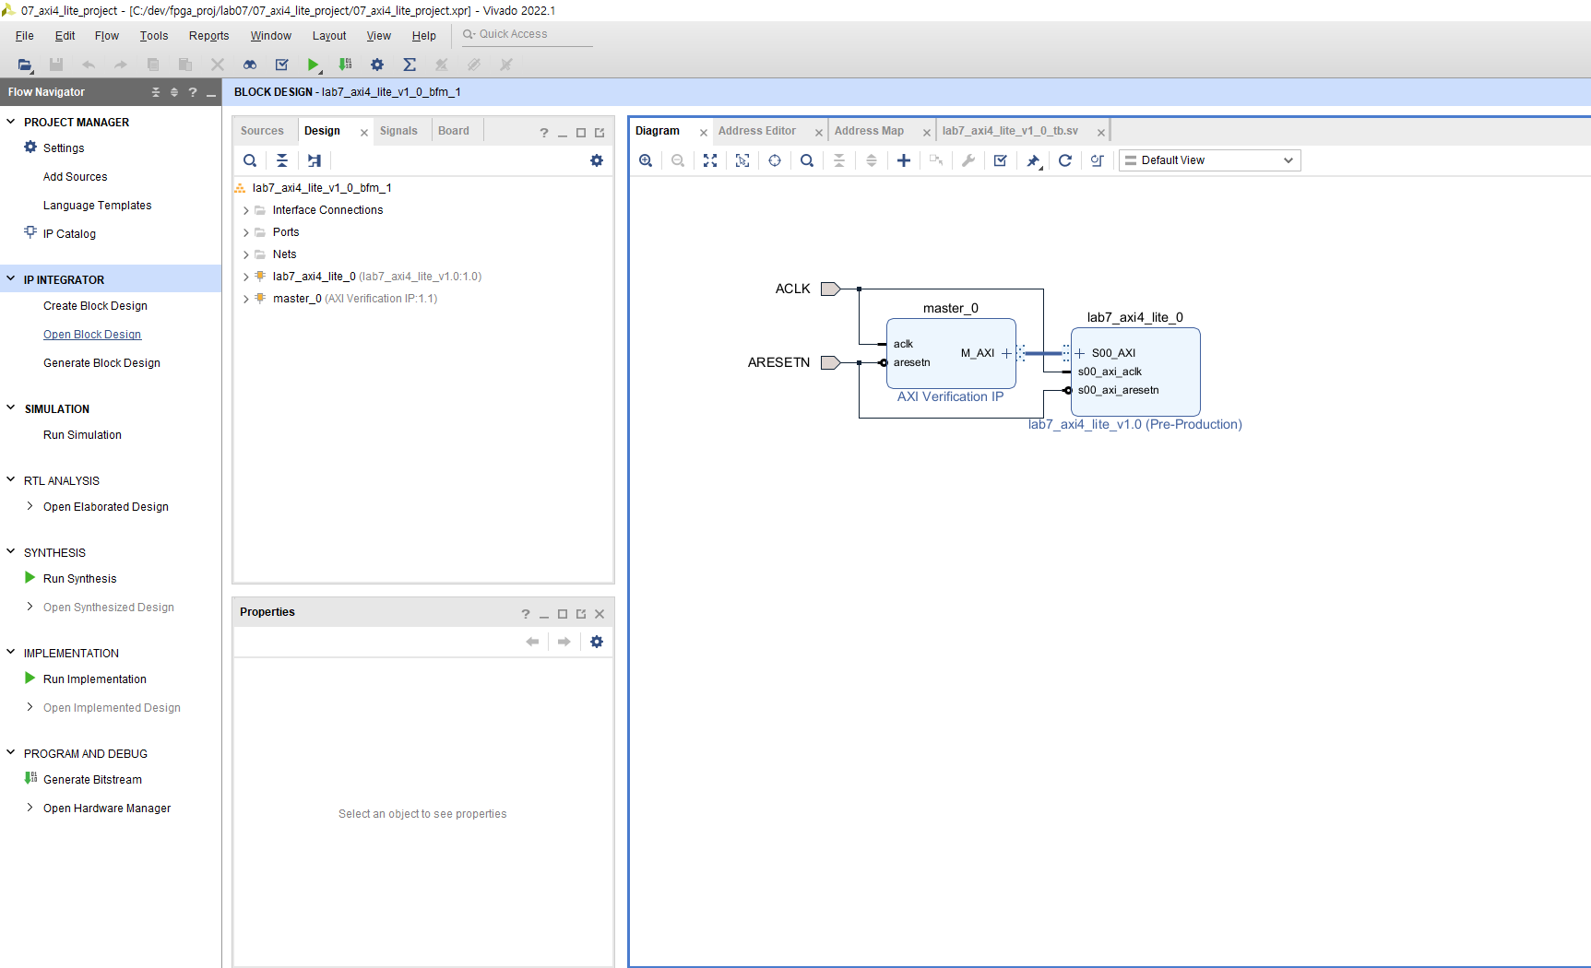Open the File menu
This screenshot has width=1591, height=968.
click(x=25, y=36)
